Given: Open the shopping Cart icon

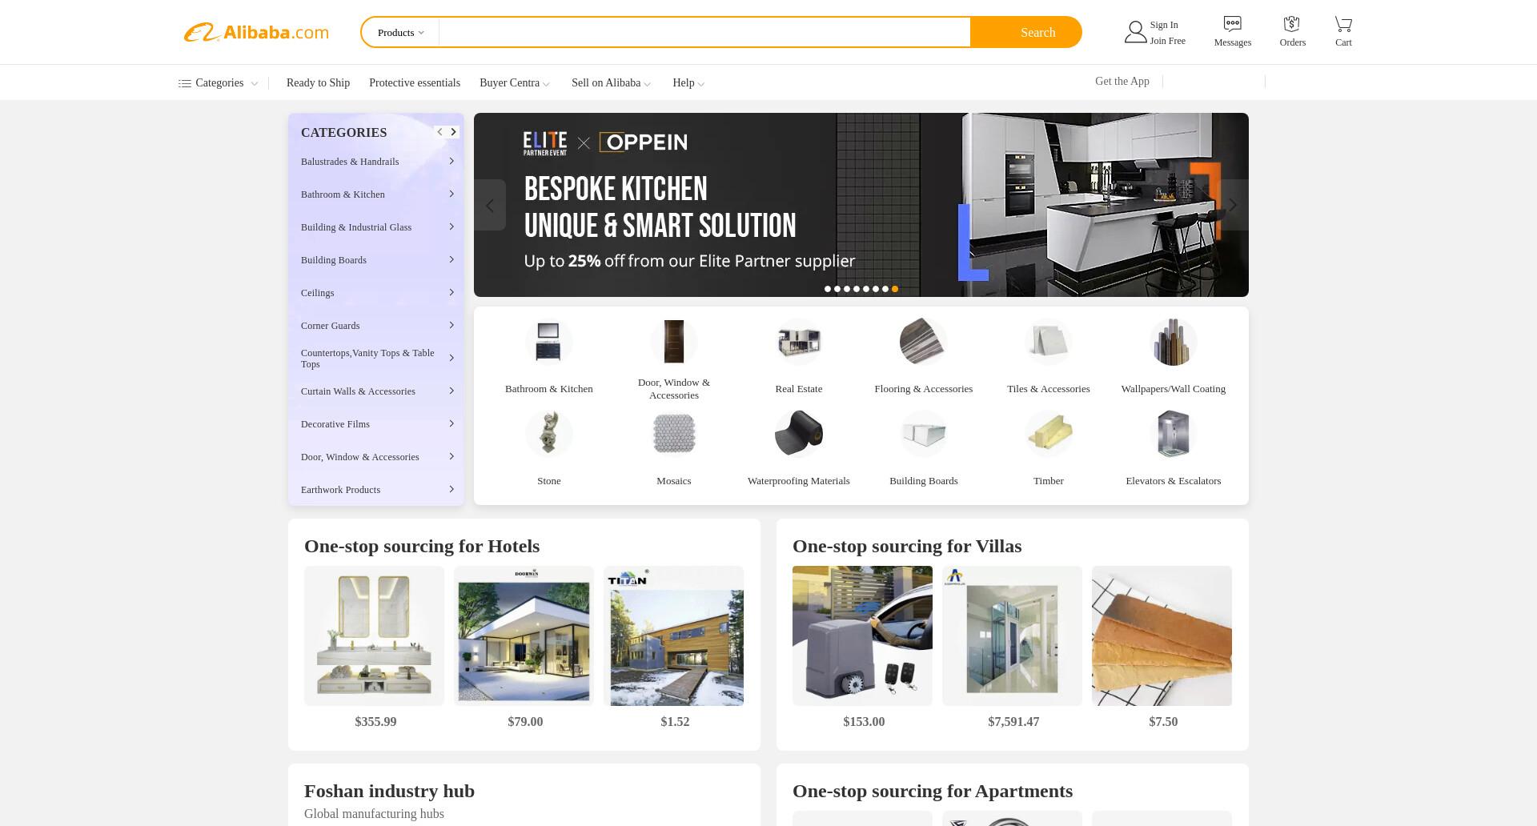Looking at the screenshot, I should pyautogui.click(x=1343, y=24).
